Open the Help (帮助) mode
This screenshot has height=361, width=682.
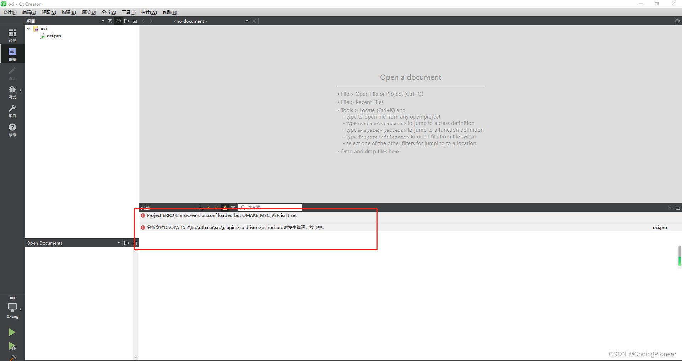pos(12,129)
